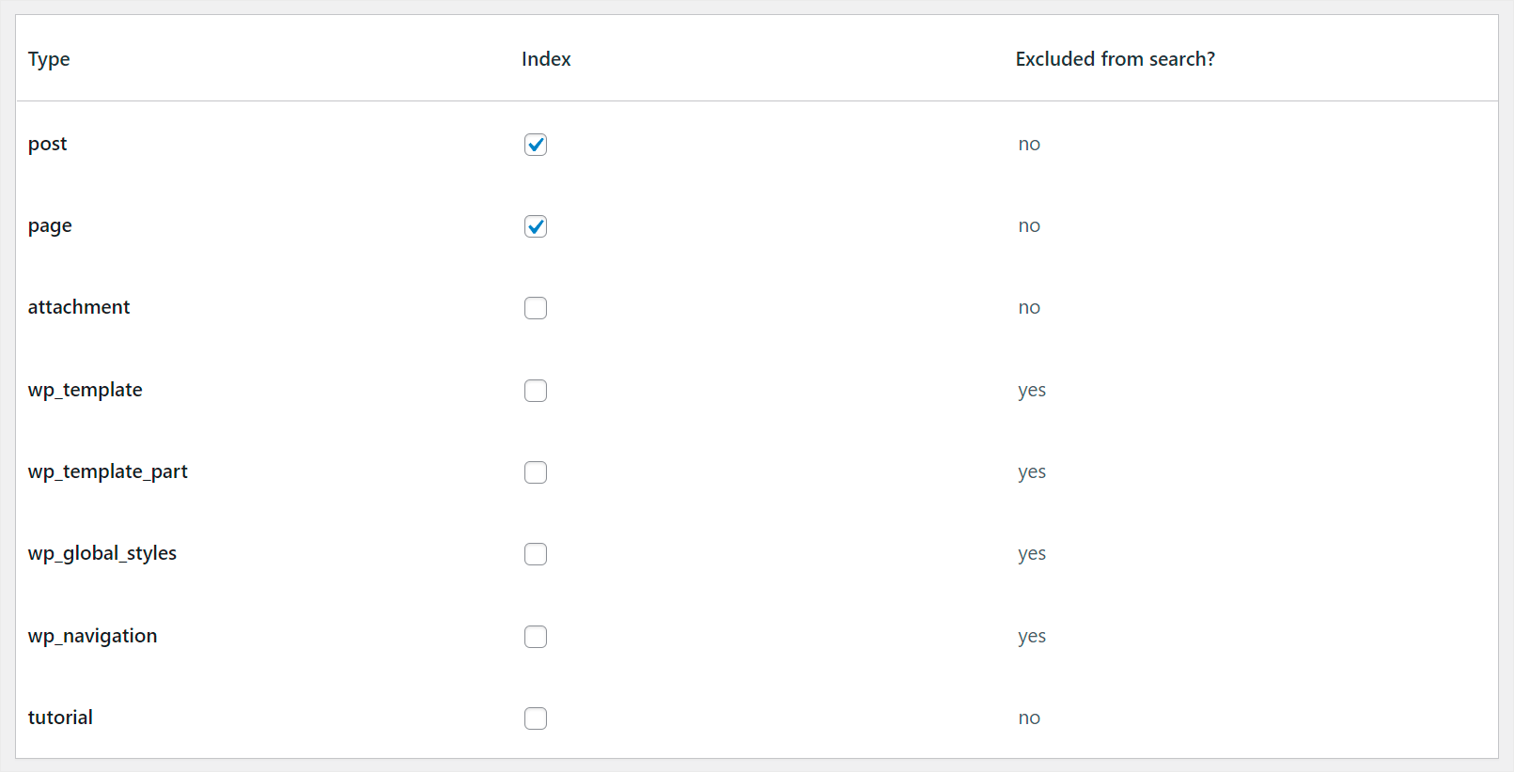Enable indexing for wp_template_part
The width and height of the screenshot is (1514, 772).
tap(536, 472)
